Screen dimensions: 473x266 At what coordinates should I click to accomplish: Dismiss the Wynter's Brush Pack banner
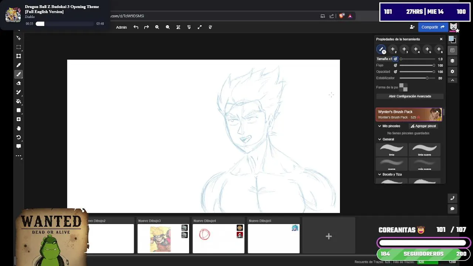[437, 112]
